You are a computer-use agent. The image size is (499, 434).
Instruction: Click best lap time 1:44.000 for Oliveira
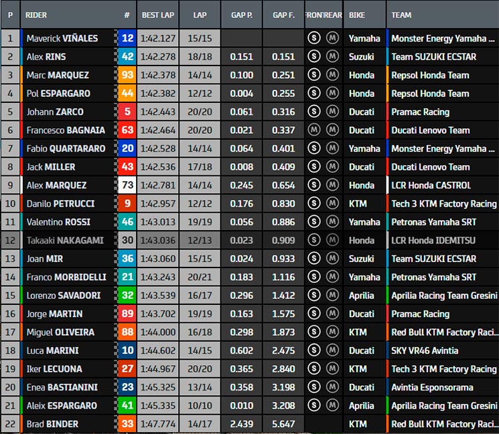(158, 332)
